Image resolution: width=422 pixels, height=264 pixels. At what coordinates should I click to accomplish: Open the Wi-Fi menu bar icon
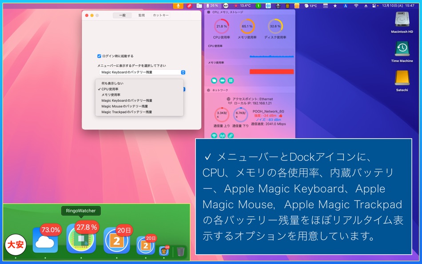click(356, 6)
